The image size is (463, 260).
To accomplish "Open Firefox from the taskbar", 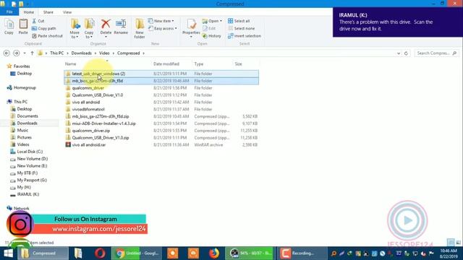I will tap(213, 253).
